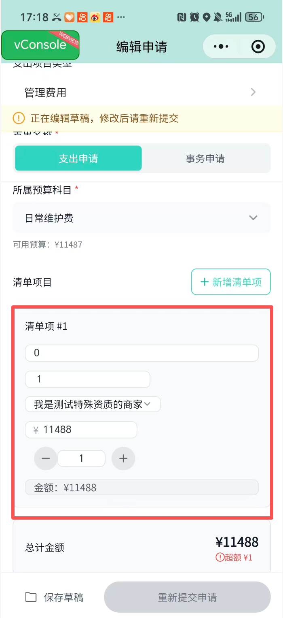
Task: Tap the warning icon in the draft notice banner
Action: (x=19, y=118)
